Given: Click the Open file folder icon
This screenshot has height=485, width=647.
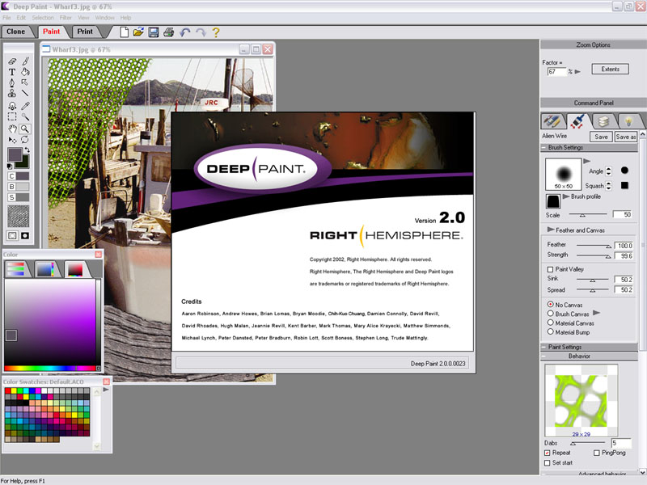Looking at the screenshot, I should coord(138,32).
